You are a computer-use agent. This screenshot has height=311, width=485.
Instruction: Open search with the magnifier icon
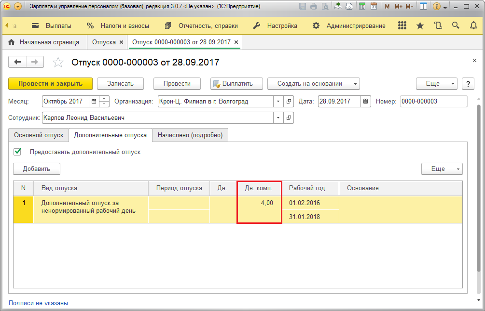click(456, 26)
